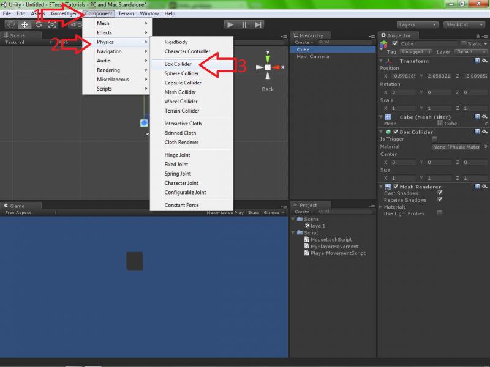This screenshot has height=367, width=490.
Task: Open Mesh Filter component gear settings
Action: [484, 117]
